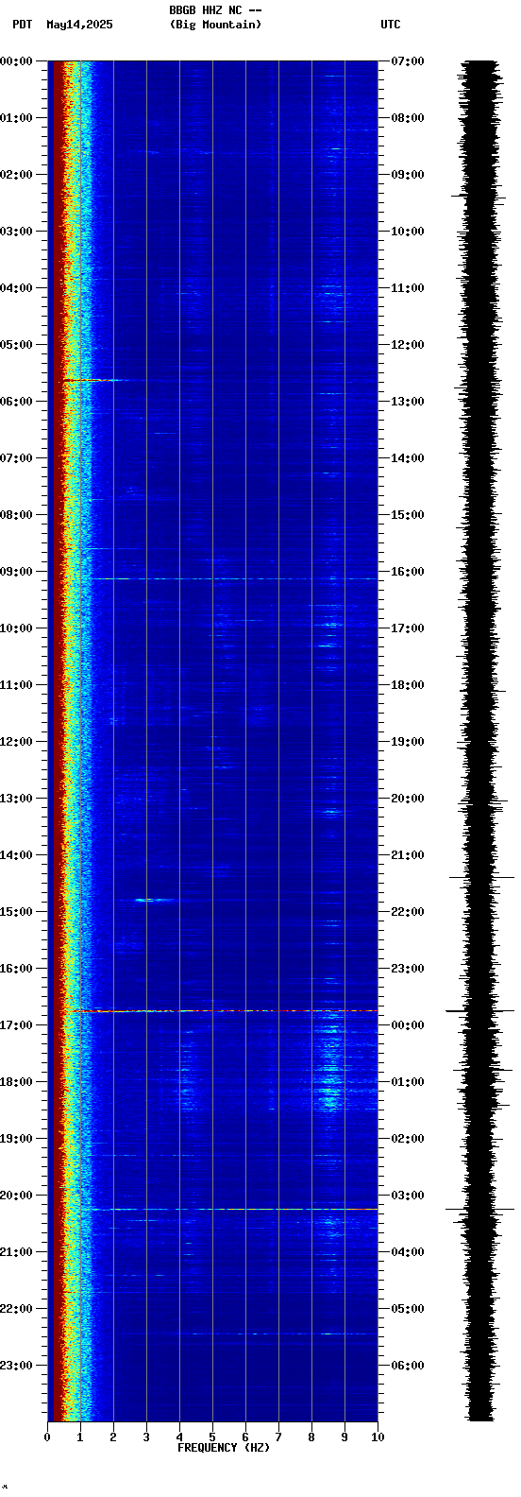
Task: Click the 05:00 label on PDT axis
Action: pos(17,345)
